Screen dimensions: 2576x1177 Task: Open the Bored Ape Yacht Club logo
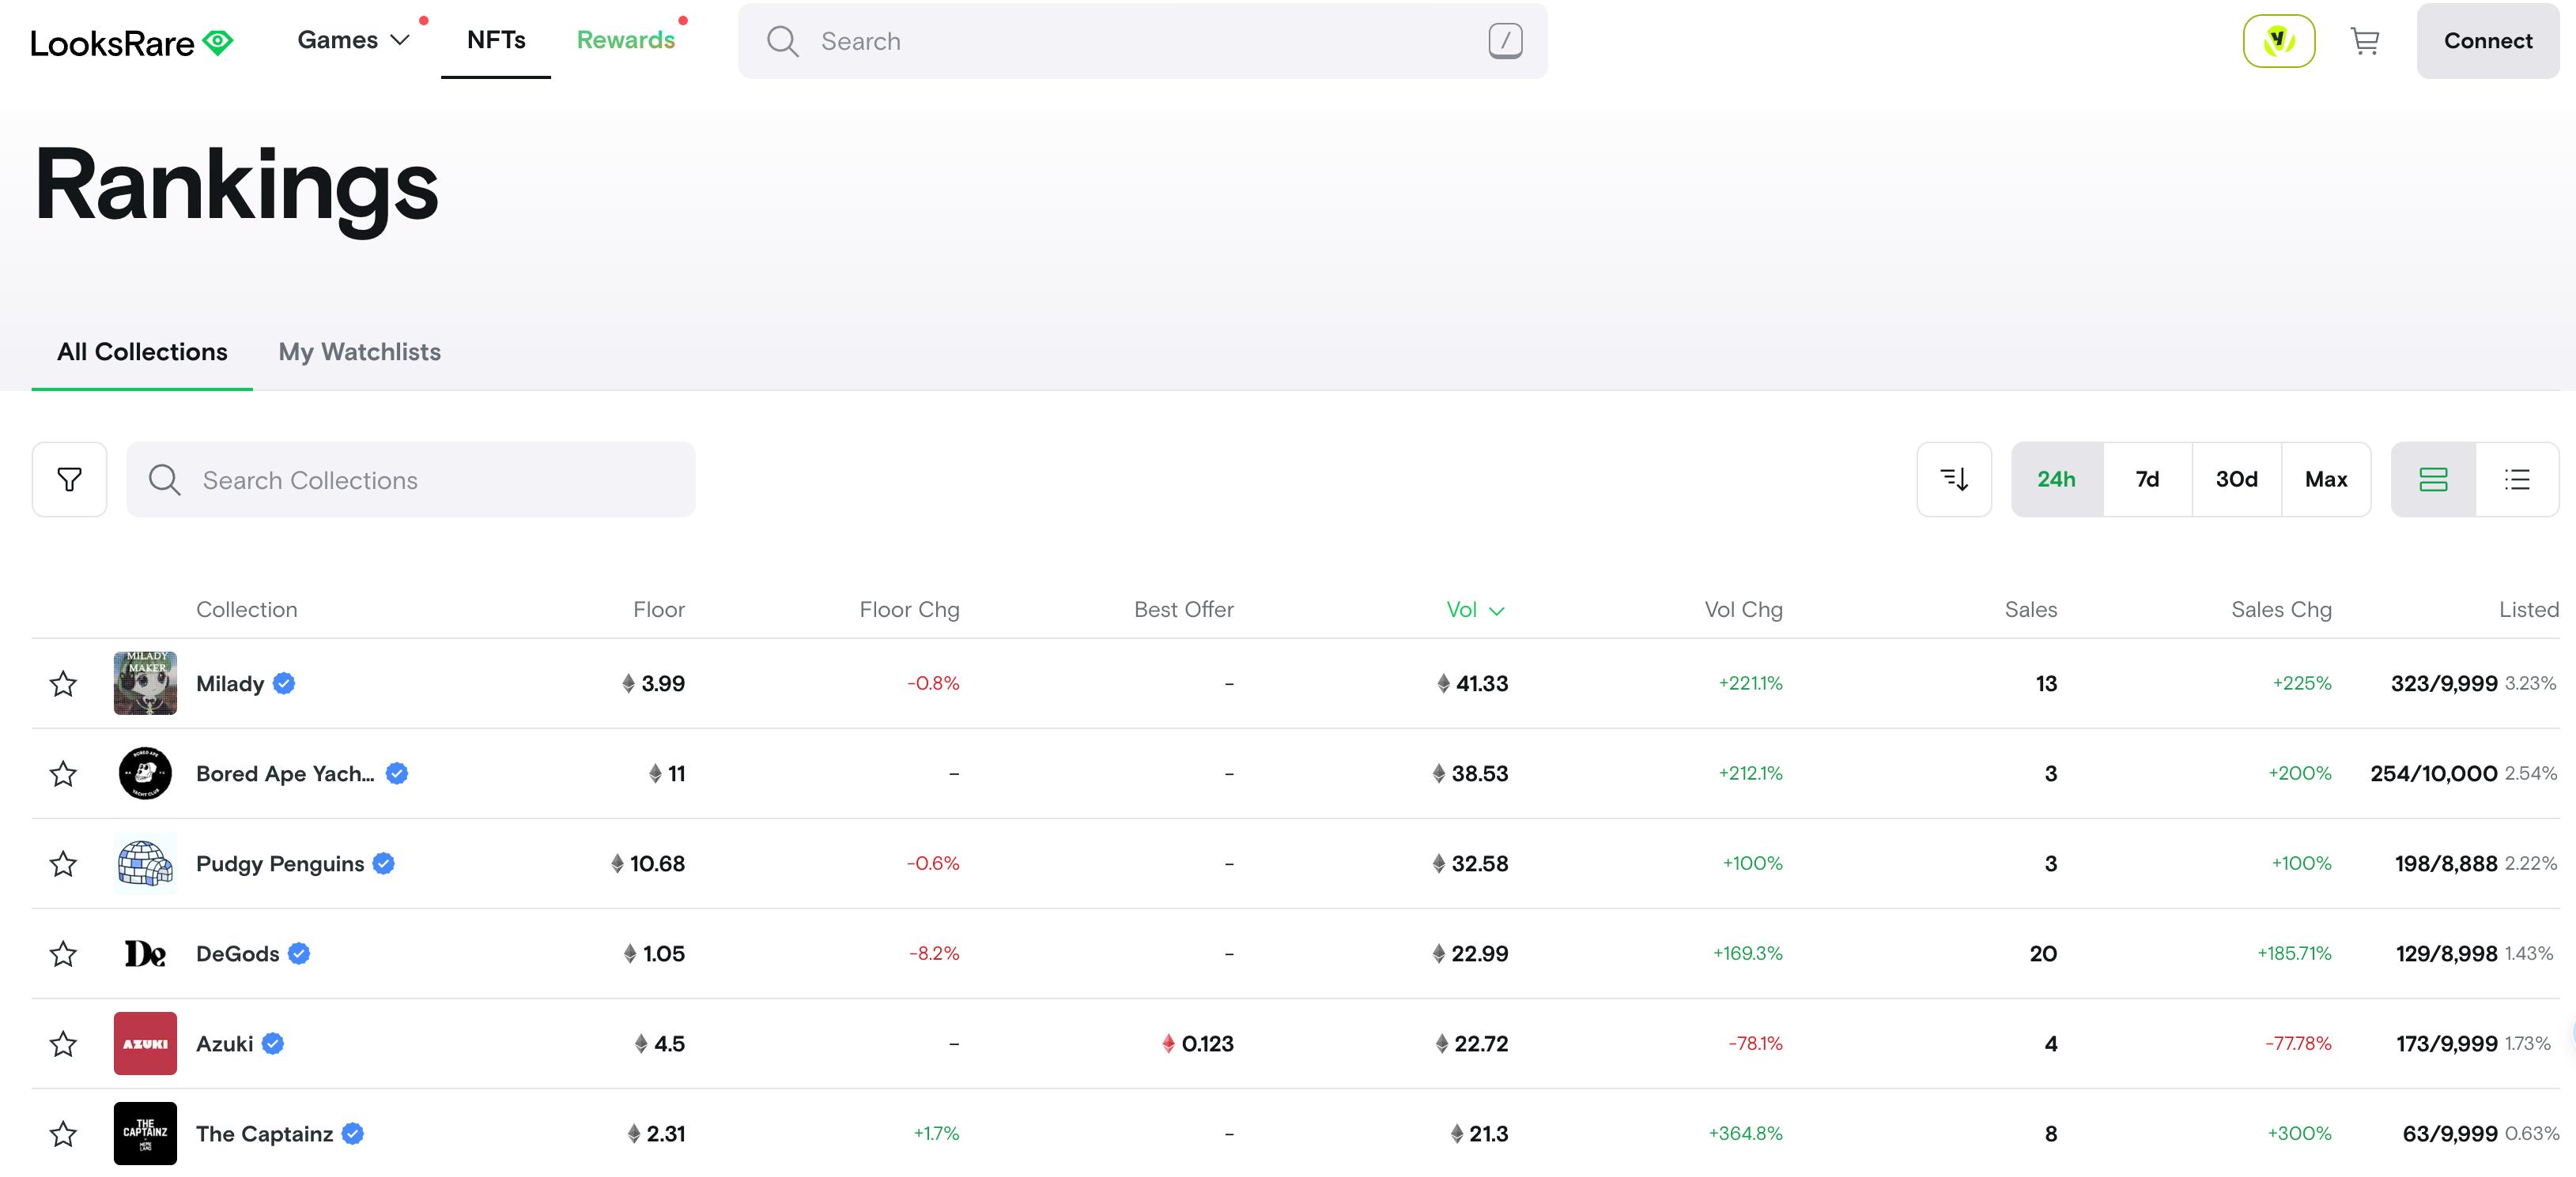[145, 773]
